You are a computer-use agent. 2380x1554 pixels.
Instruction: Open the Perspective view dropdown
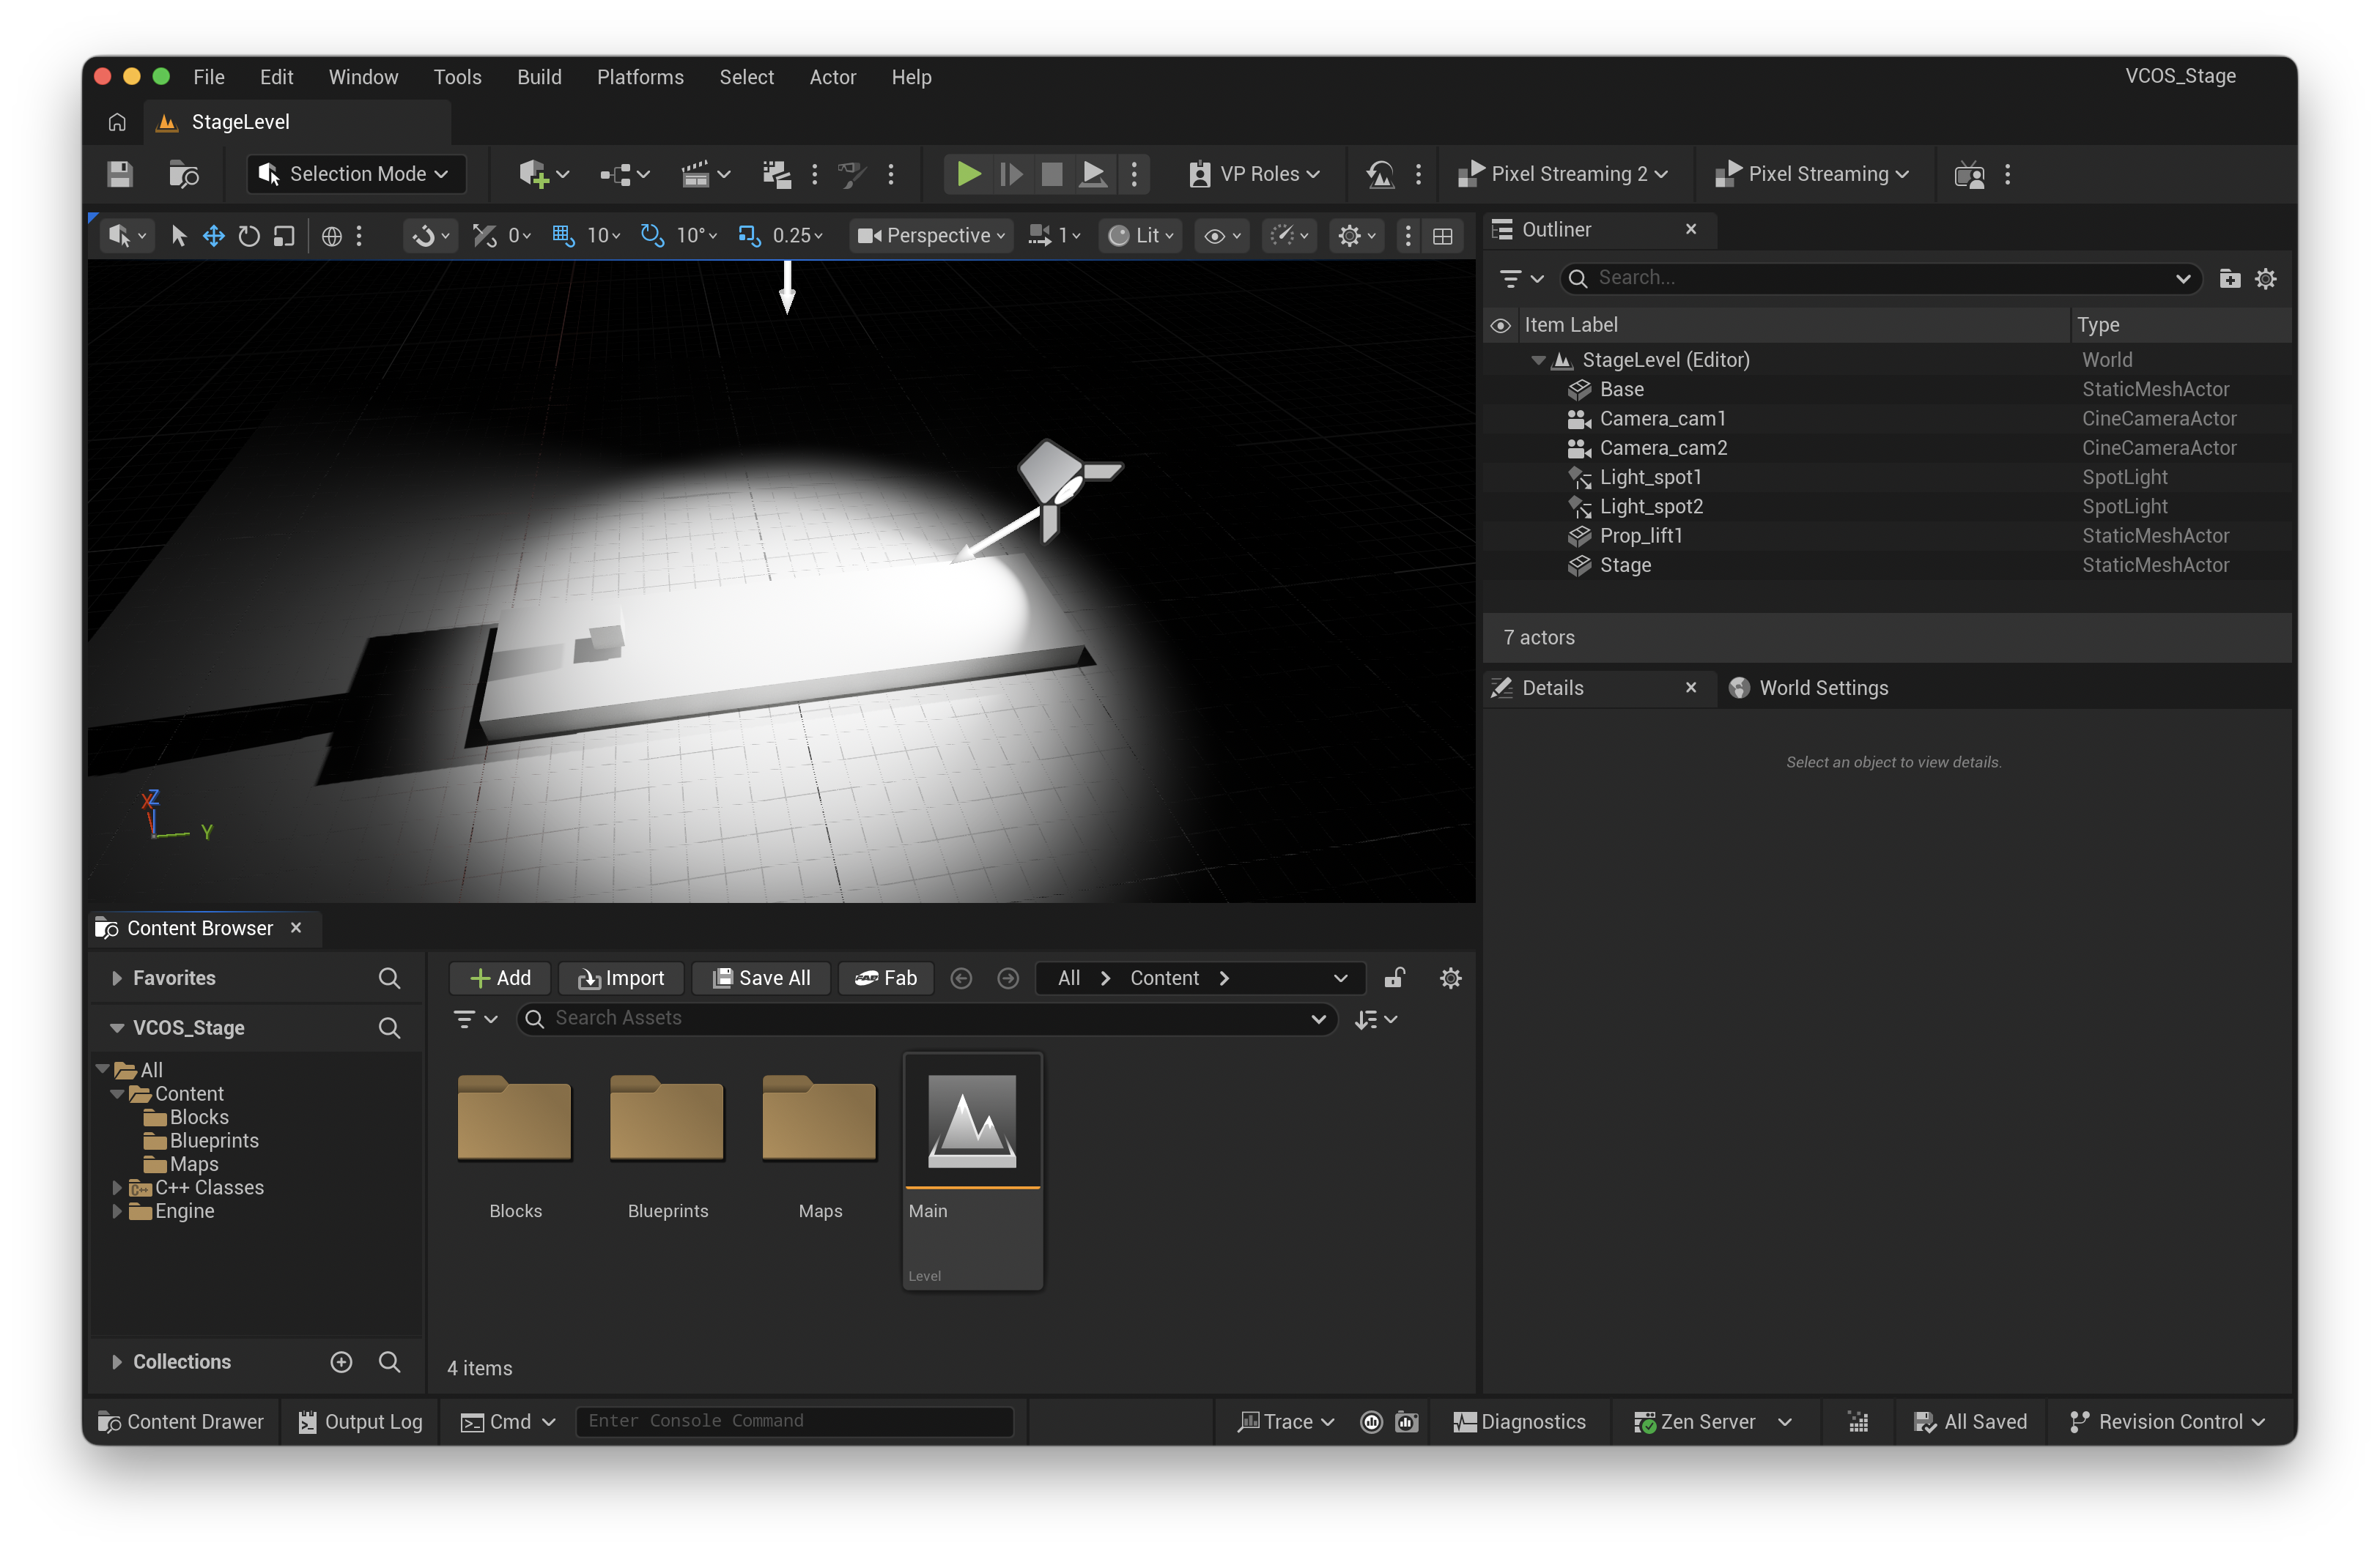click(x=931, y=236)
